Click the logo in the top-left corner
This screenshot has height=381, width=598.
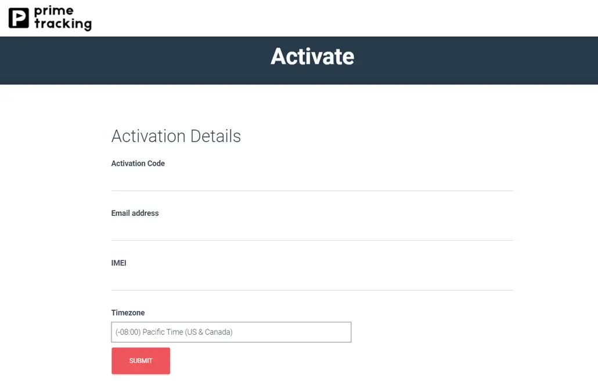pos(49,18)
